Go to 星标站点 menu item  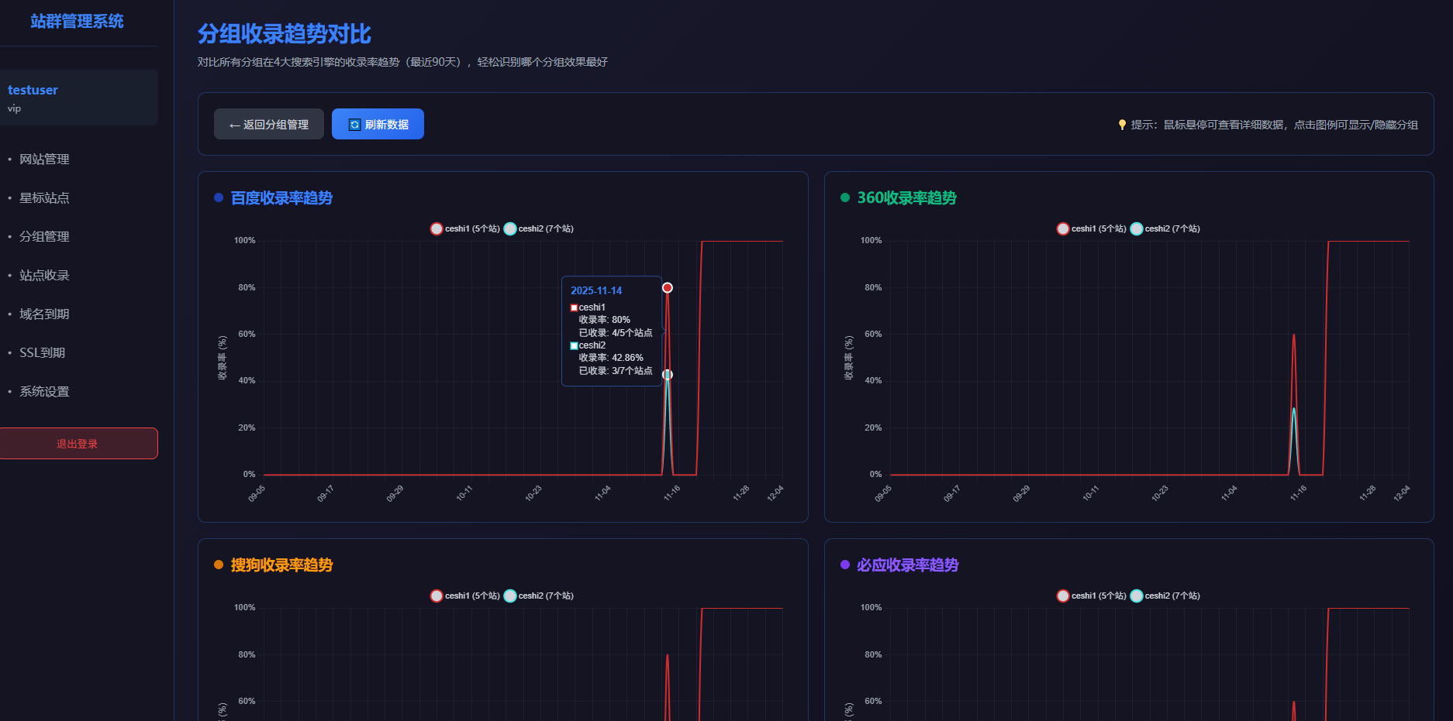(x=44, y=198)
